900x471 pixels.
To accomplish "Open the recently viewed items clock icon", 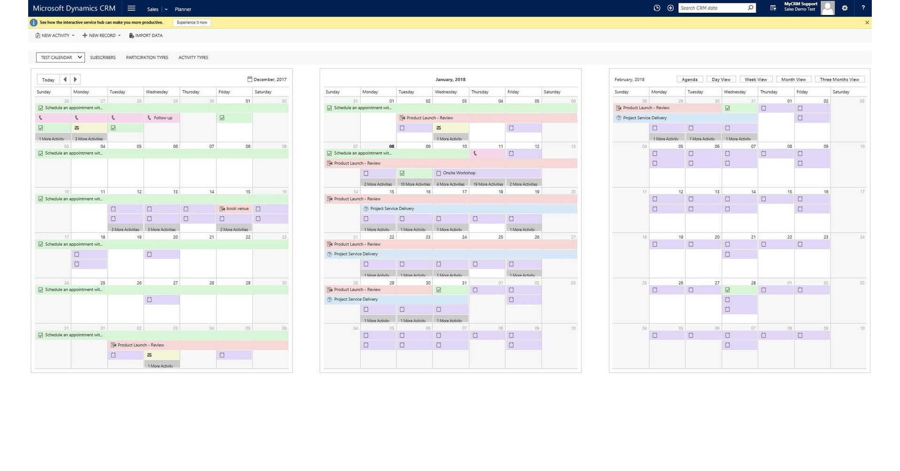I will [x=657, y=8].
